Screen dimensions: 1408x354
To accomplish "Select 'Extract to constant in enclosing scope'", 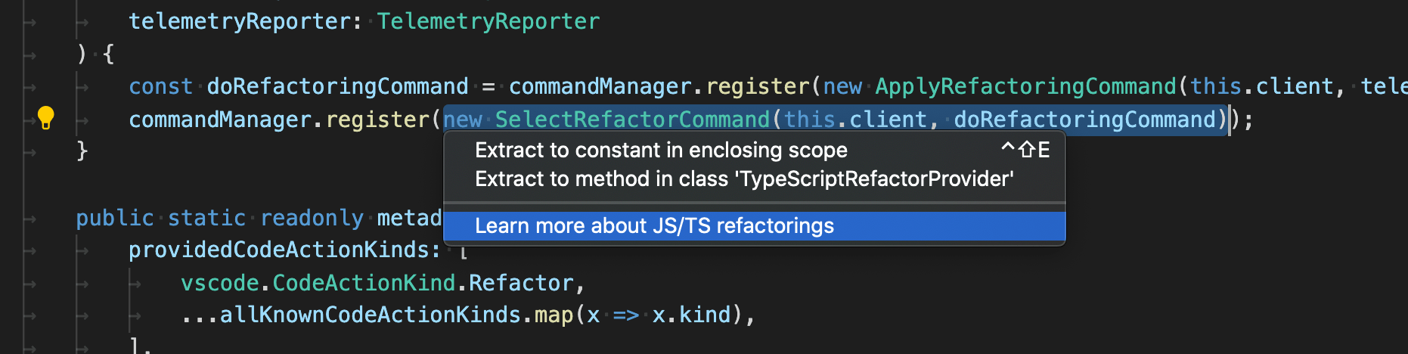I will pyautogui.click(x=660, y=151).
